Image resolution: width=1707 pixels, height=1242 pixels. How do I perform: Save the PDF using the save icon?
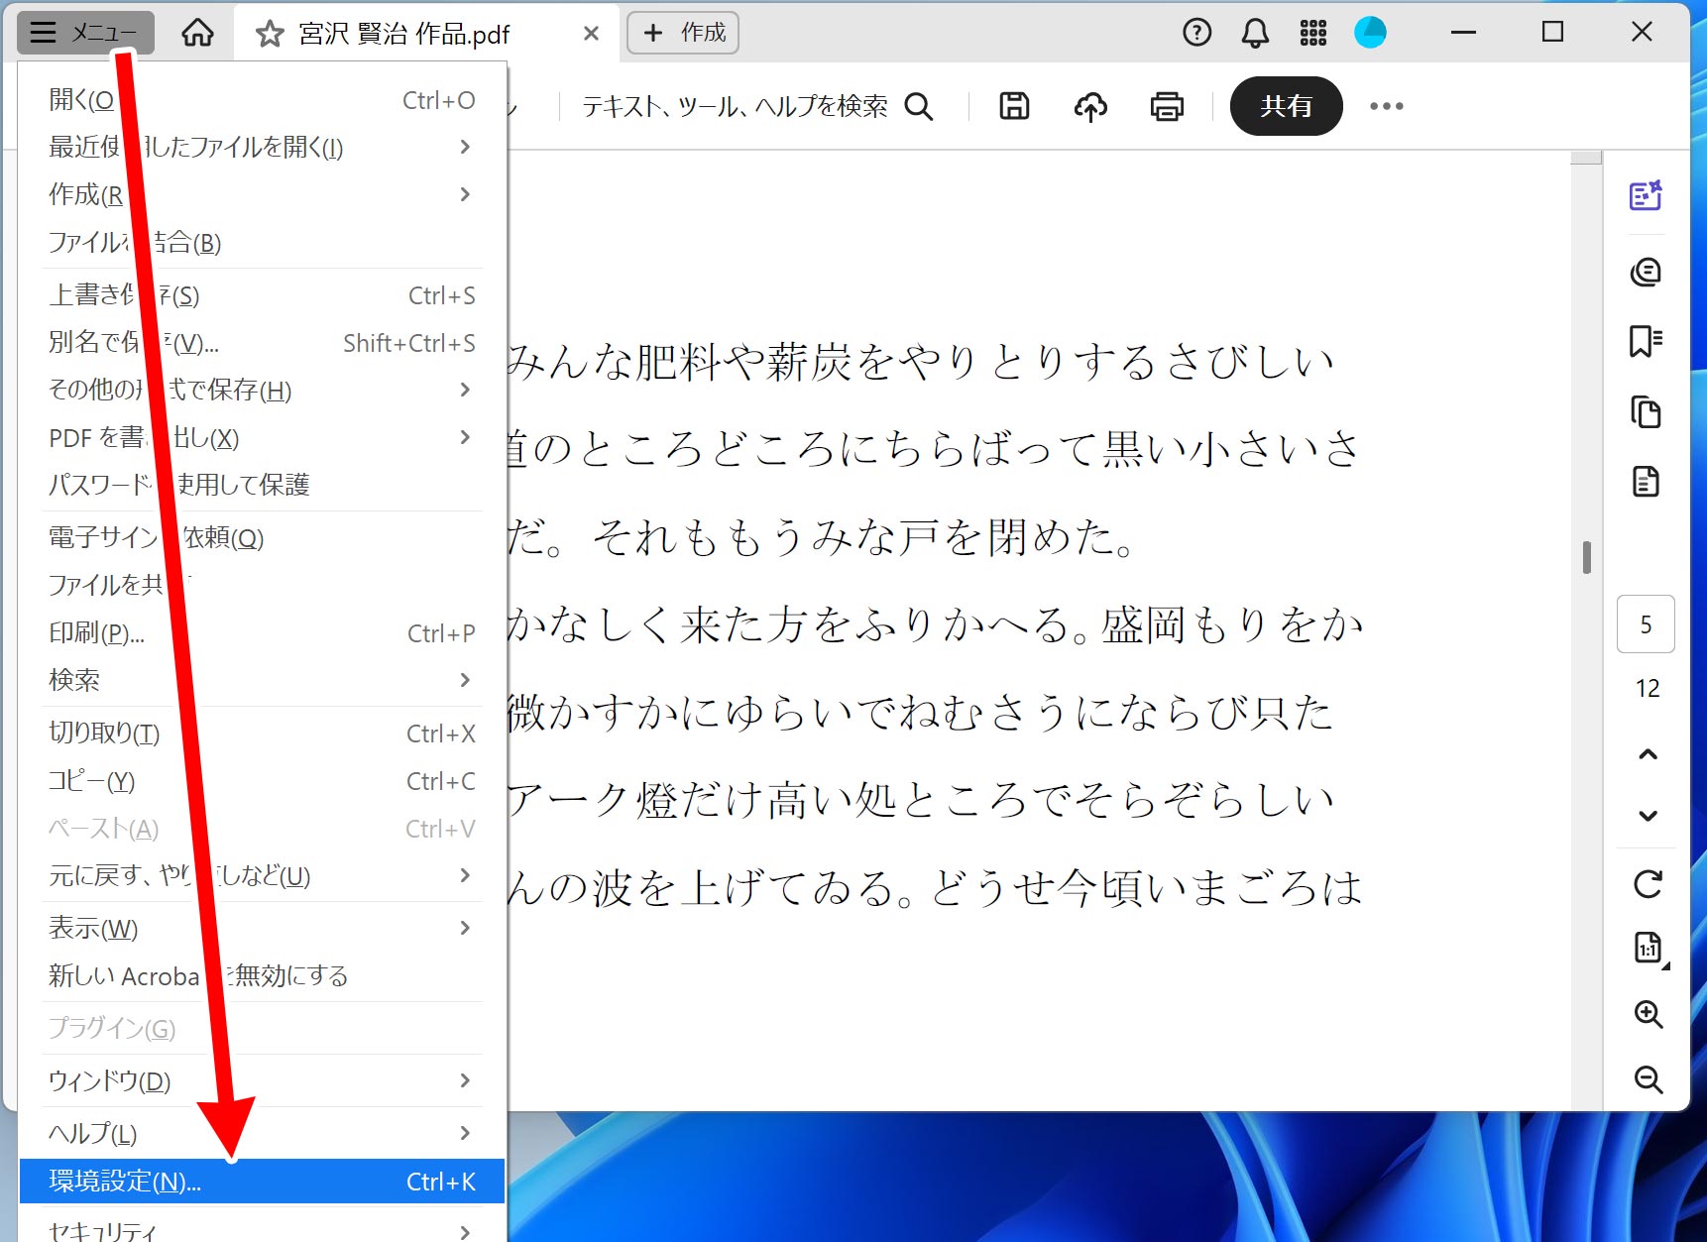[1013, 106]
